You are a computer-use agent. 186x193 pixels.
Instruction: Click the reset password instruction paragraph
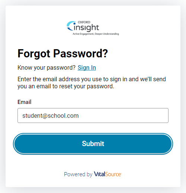coord(92,83)
